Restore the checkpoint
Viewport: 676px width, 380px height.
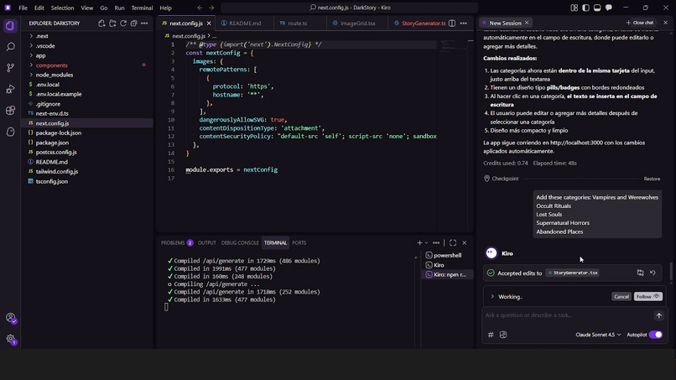[652, 179]
